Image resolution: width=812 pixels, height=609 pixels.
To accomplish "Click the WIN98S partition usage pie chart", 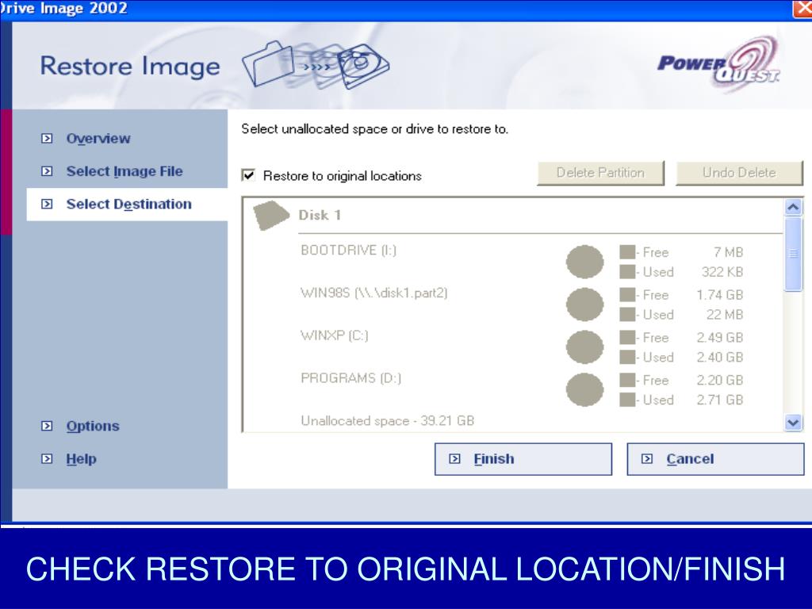I will tap(584, 304).
